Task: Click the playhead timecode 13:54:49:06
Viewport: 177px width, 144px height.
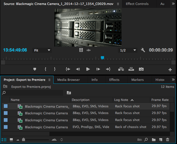Action: pyautogui.click(x=15, y=50)
